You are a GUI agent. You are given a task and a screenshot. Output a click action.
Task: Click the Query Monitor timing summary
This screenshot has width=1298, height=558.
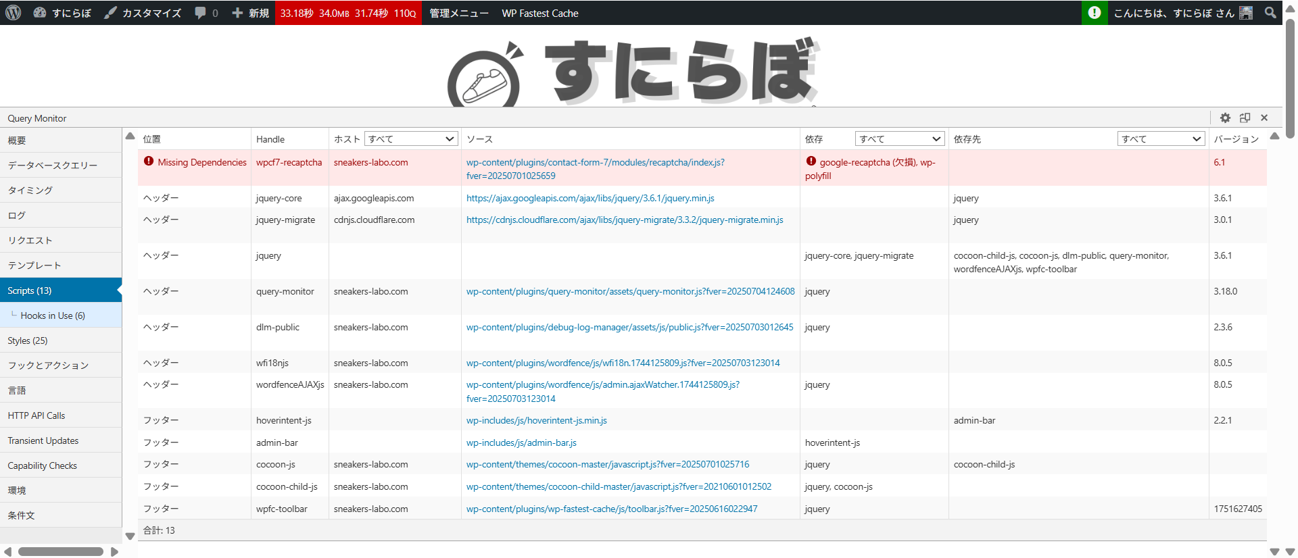[348, 13]
